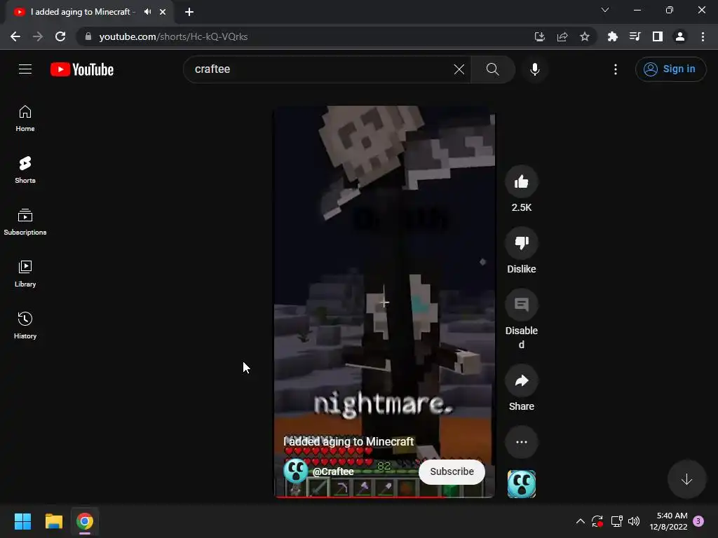Like the short with the thumbs up
718x538 pixels.
click(522, 181)
